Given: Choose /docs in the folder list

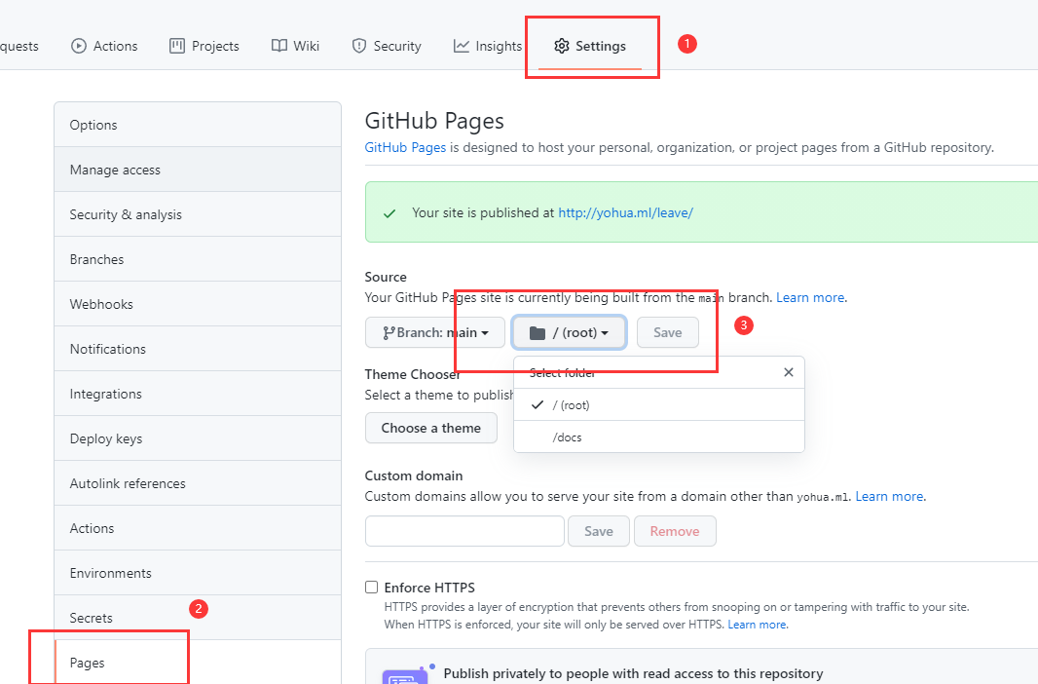Looking at the screenshot, I should (x=659, y=437).
